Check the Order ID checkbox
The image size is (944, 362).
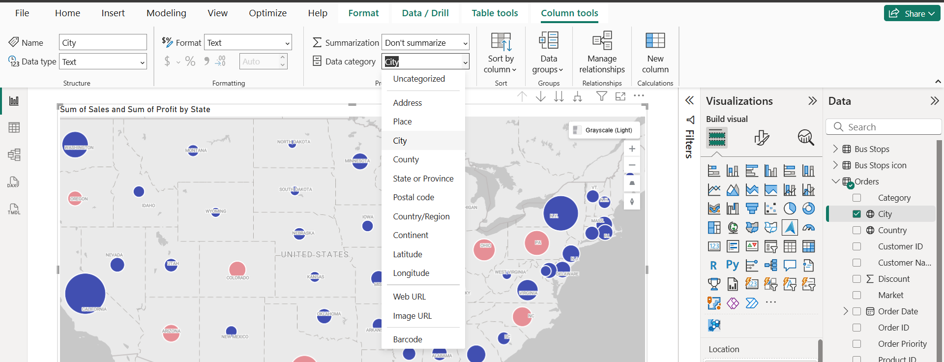click(x=856, y=328)
